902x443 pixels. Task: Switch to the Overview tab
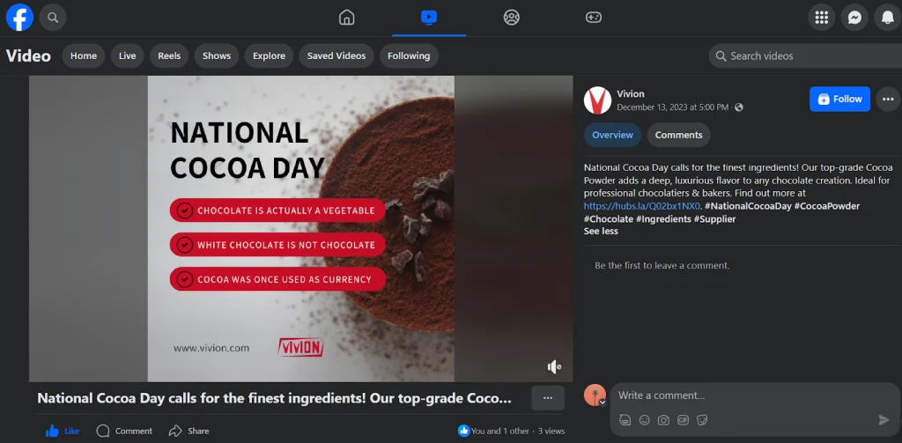point(613,135)
